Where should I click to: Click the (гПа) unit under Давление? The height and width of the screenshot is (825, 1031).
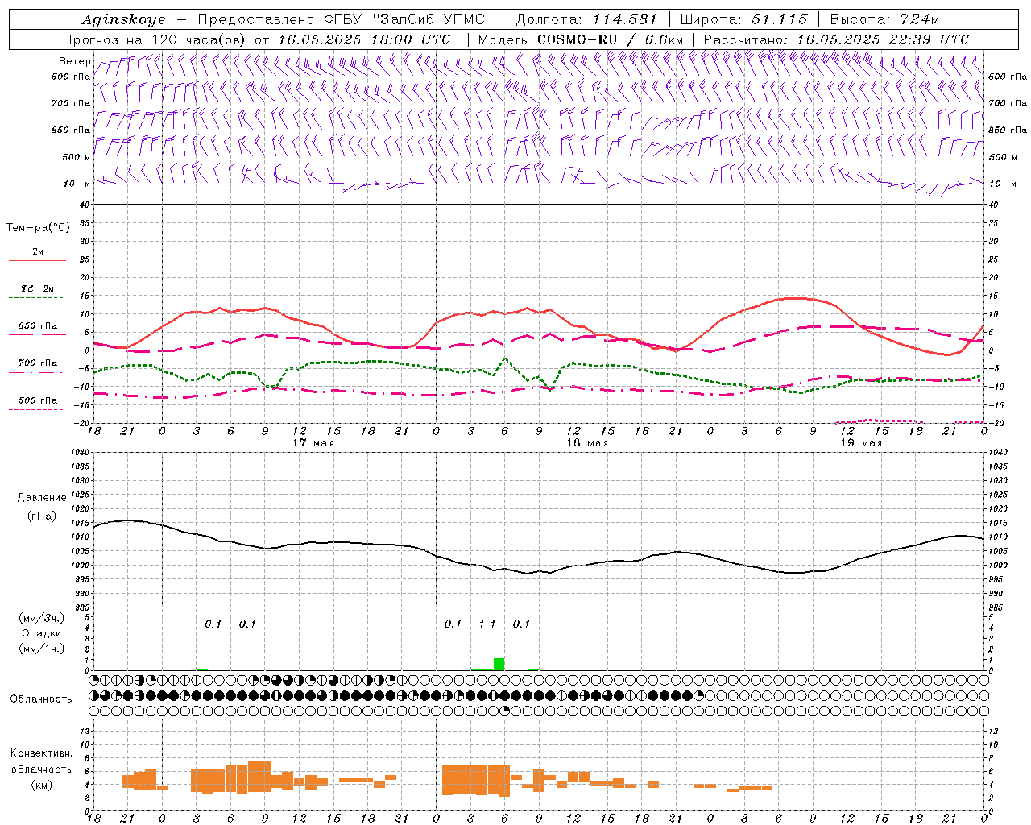(x=42, y=516)
